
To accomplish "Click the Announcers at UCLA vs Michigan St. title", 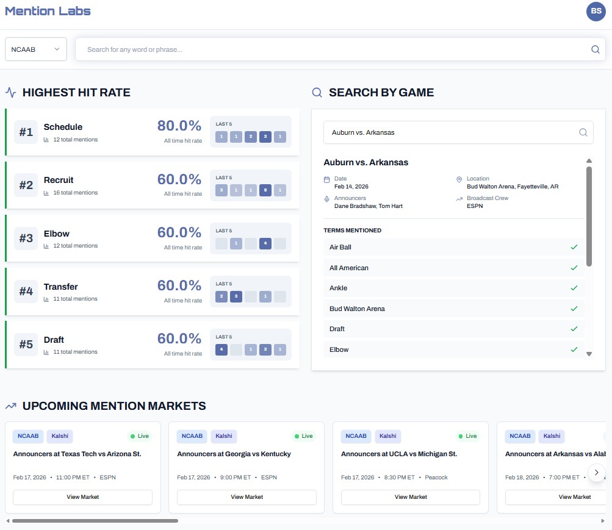I will click(x=399, y=454).
